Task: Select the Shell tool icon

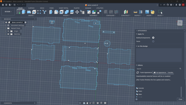Action: 61,12
